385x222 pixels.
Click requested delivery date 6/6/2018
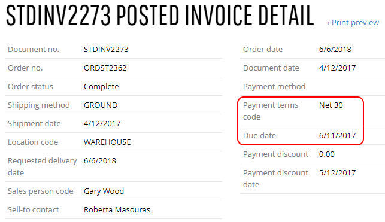tap(99, 161)
